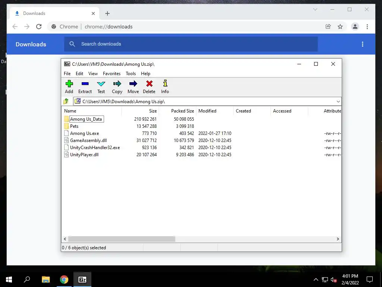Click the Chrome share page icon
This screenshot has width=382, height=287.
328,27
